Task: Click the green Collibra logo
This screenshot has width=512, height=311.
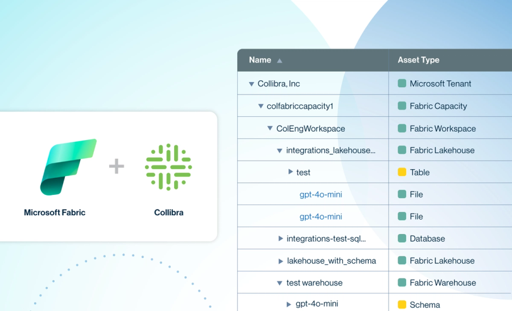Action: [x=168, y=167]
